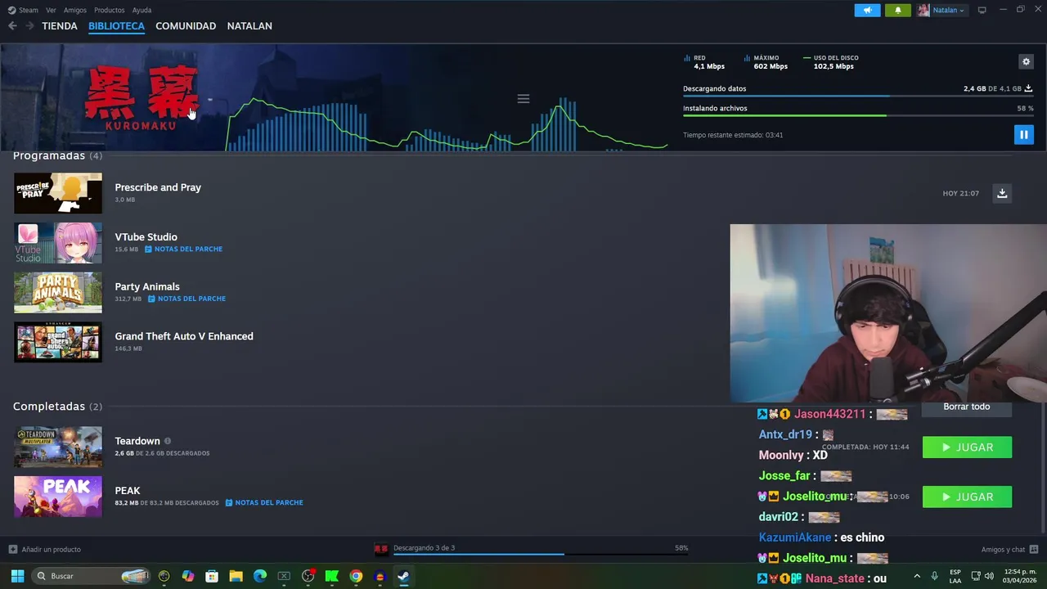Viewport: 1047px width, 589px height.
Task: Click the ESP LAA language indicator
Action: (955, 576)
